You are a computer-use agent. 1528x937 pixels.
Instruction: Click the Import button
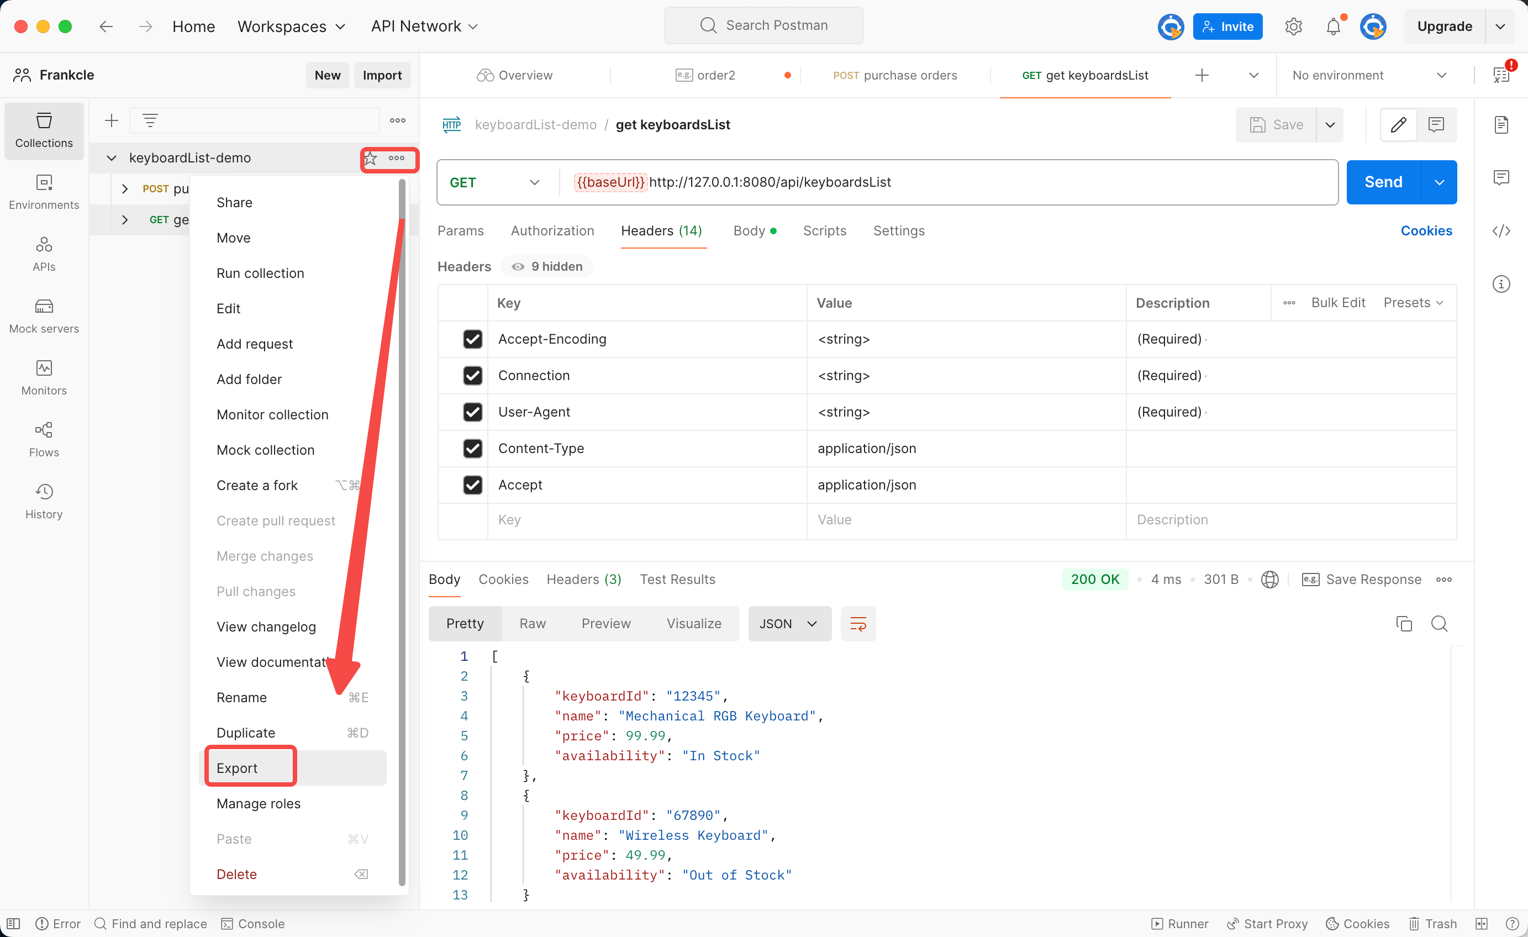point(382,75)
